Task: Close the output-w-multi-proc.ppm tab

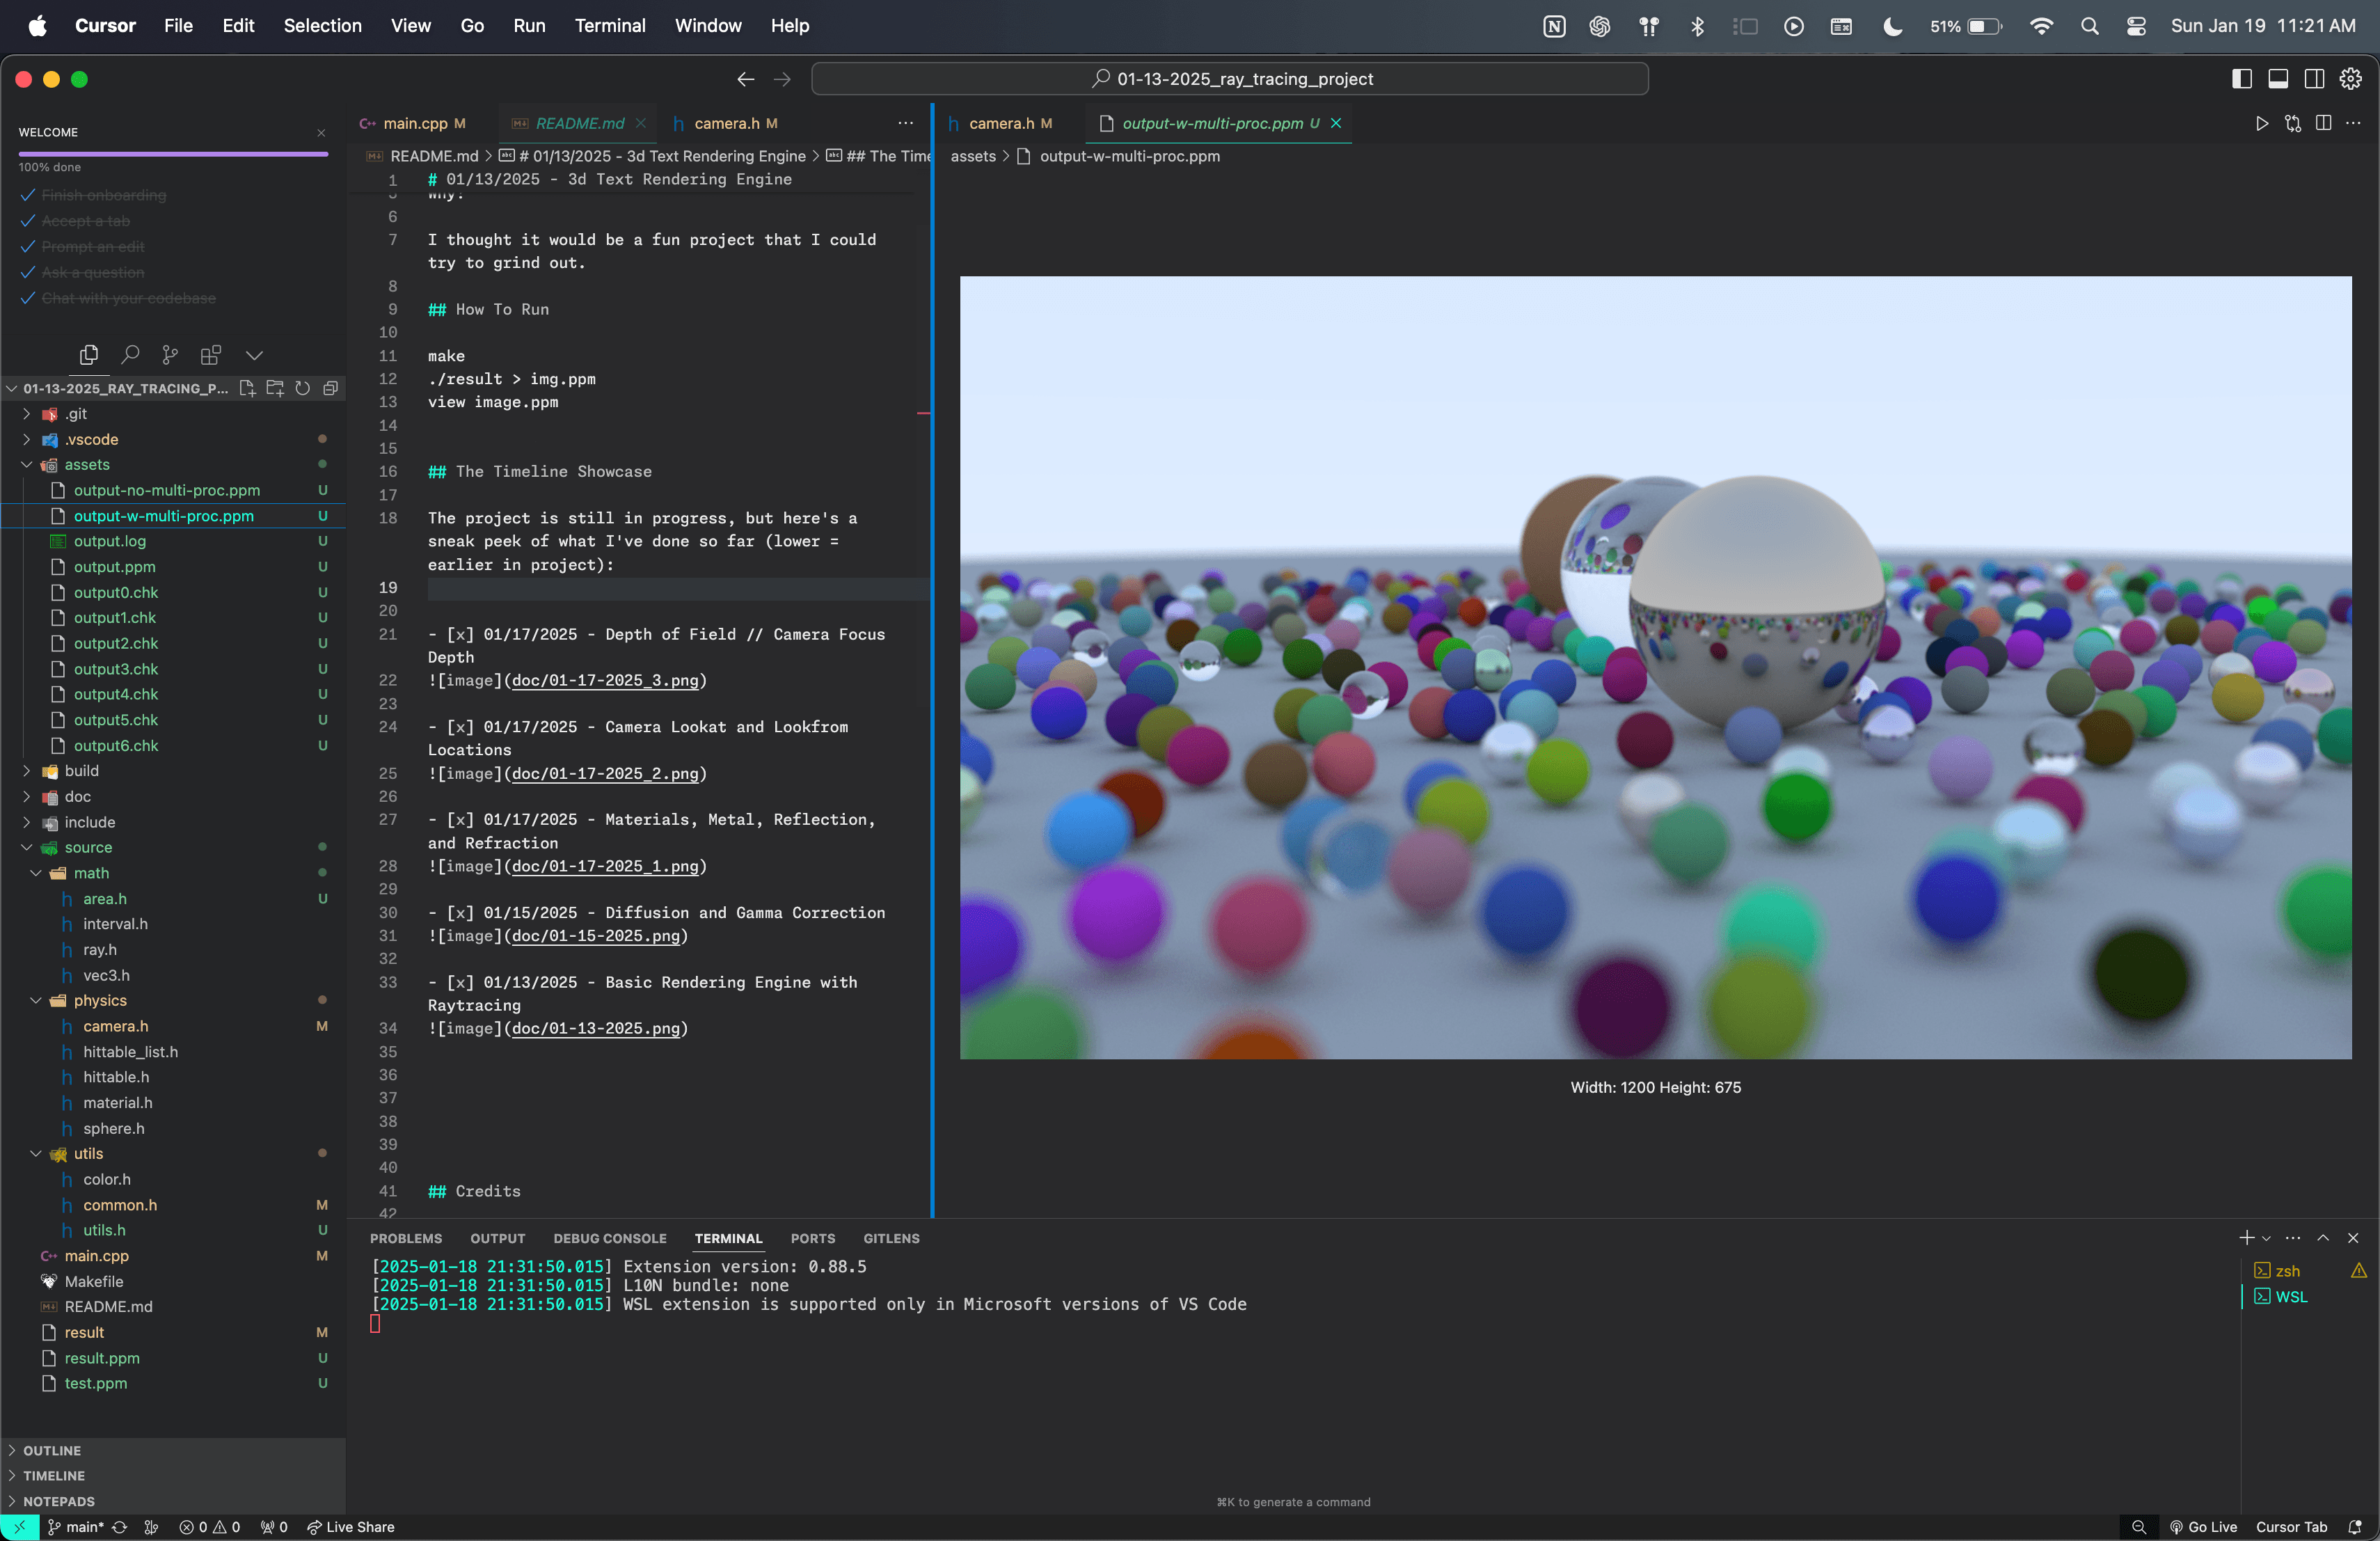Action: pos(1335,123)
